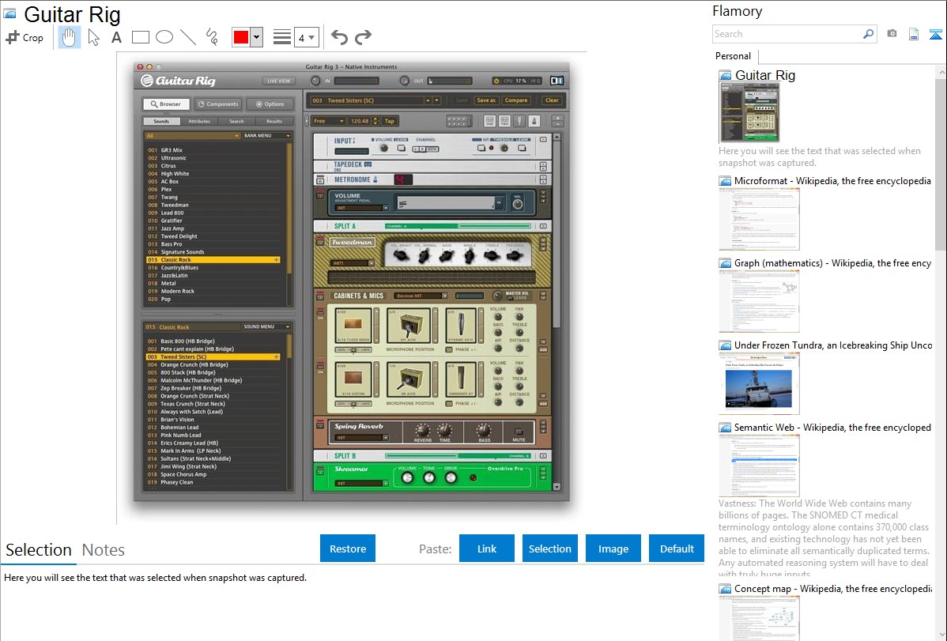Click the Save as button in Guitar Rig
Image resolution: width=947 pixels, height=641 pixels.
[486, 100]
